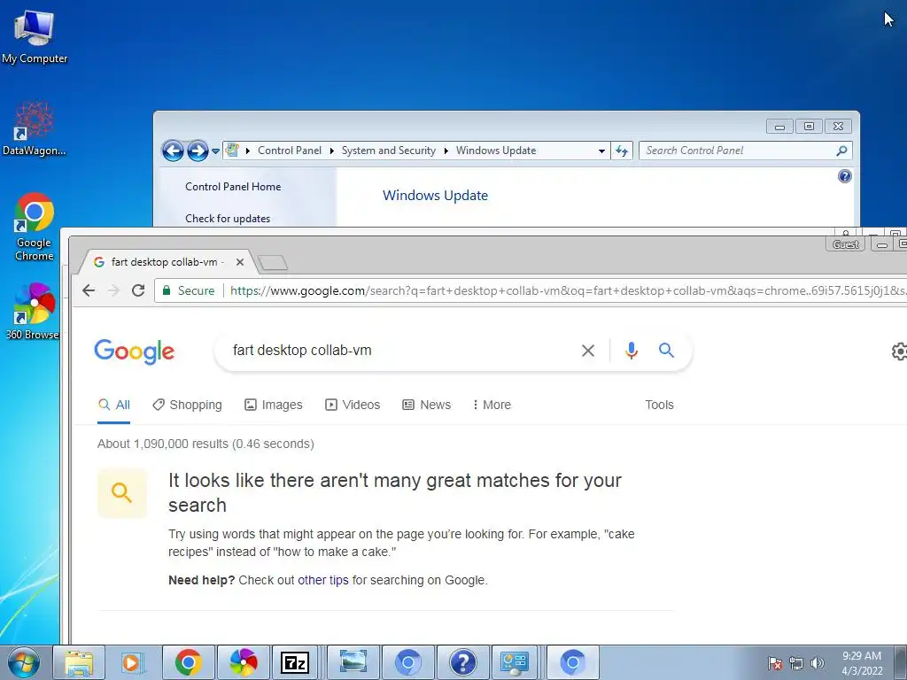
Task: Click the blue search magnifier button
Action: pyautogui.click(x=666, y=350)
